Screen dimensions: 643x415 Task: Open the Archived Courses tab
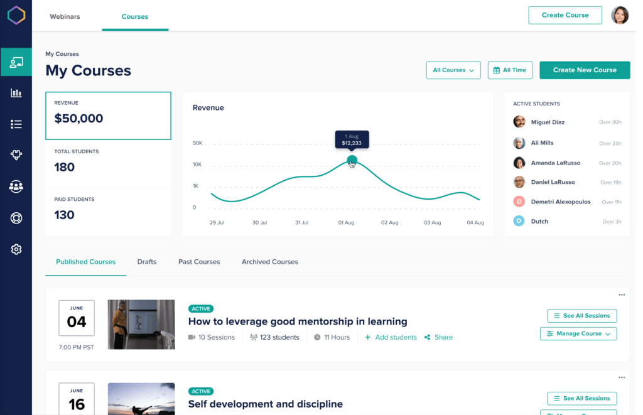click(269, 262)
